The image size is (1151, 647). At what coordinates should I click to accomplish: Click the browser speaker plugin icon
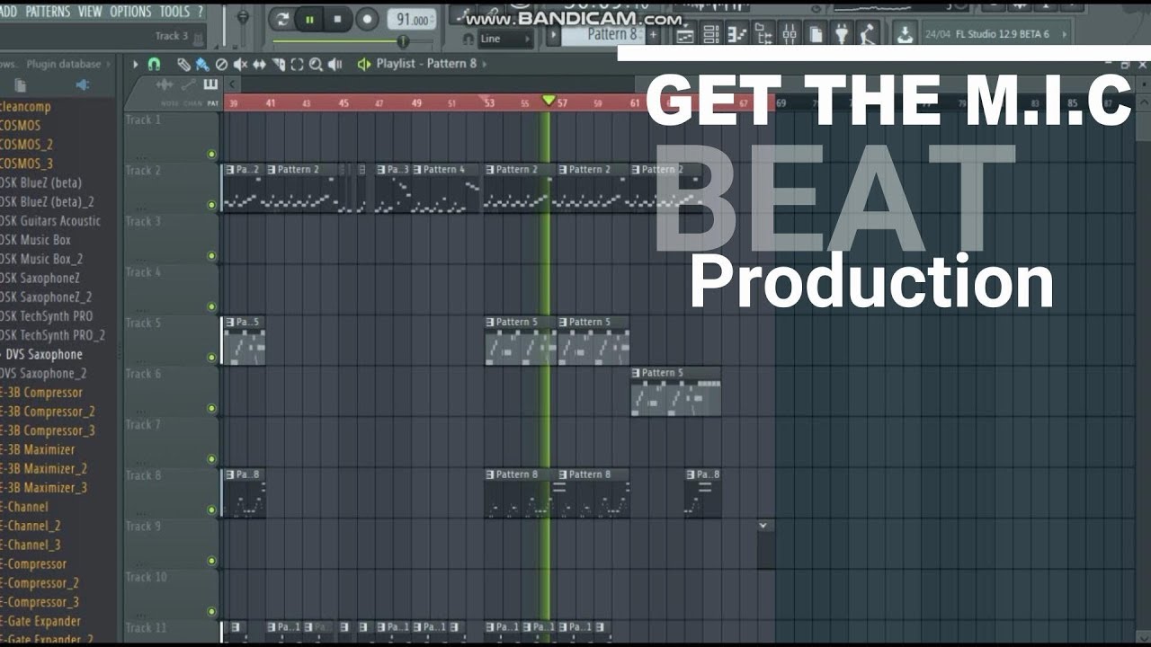tap(83, 85)
